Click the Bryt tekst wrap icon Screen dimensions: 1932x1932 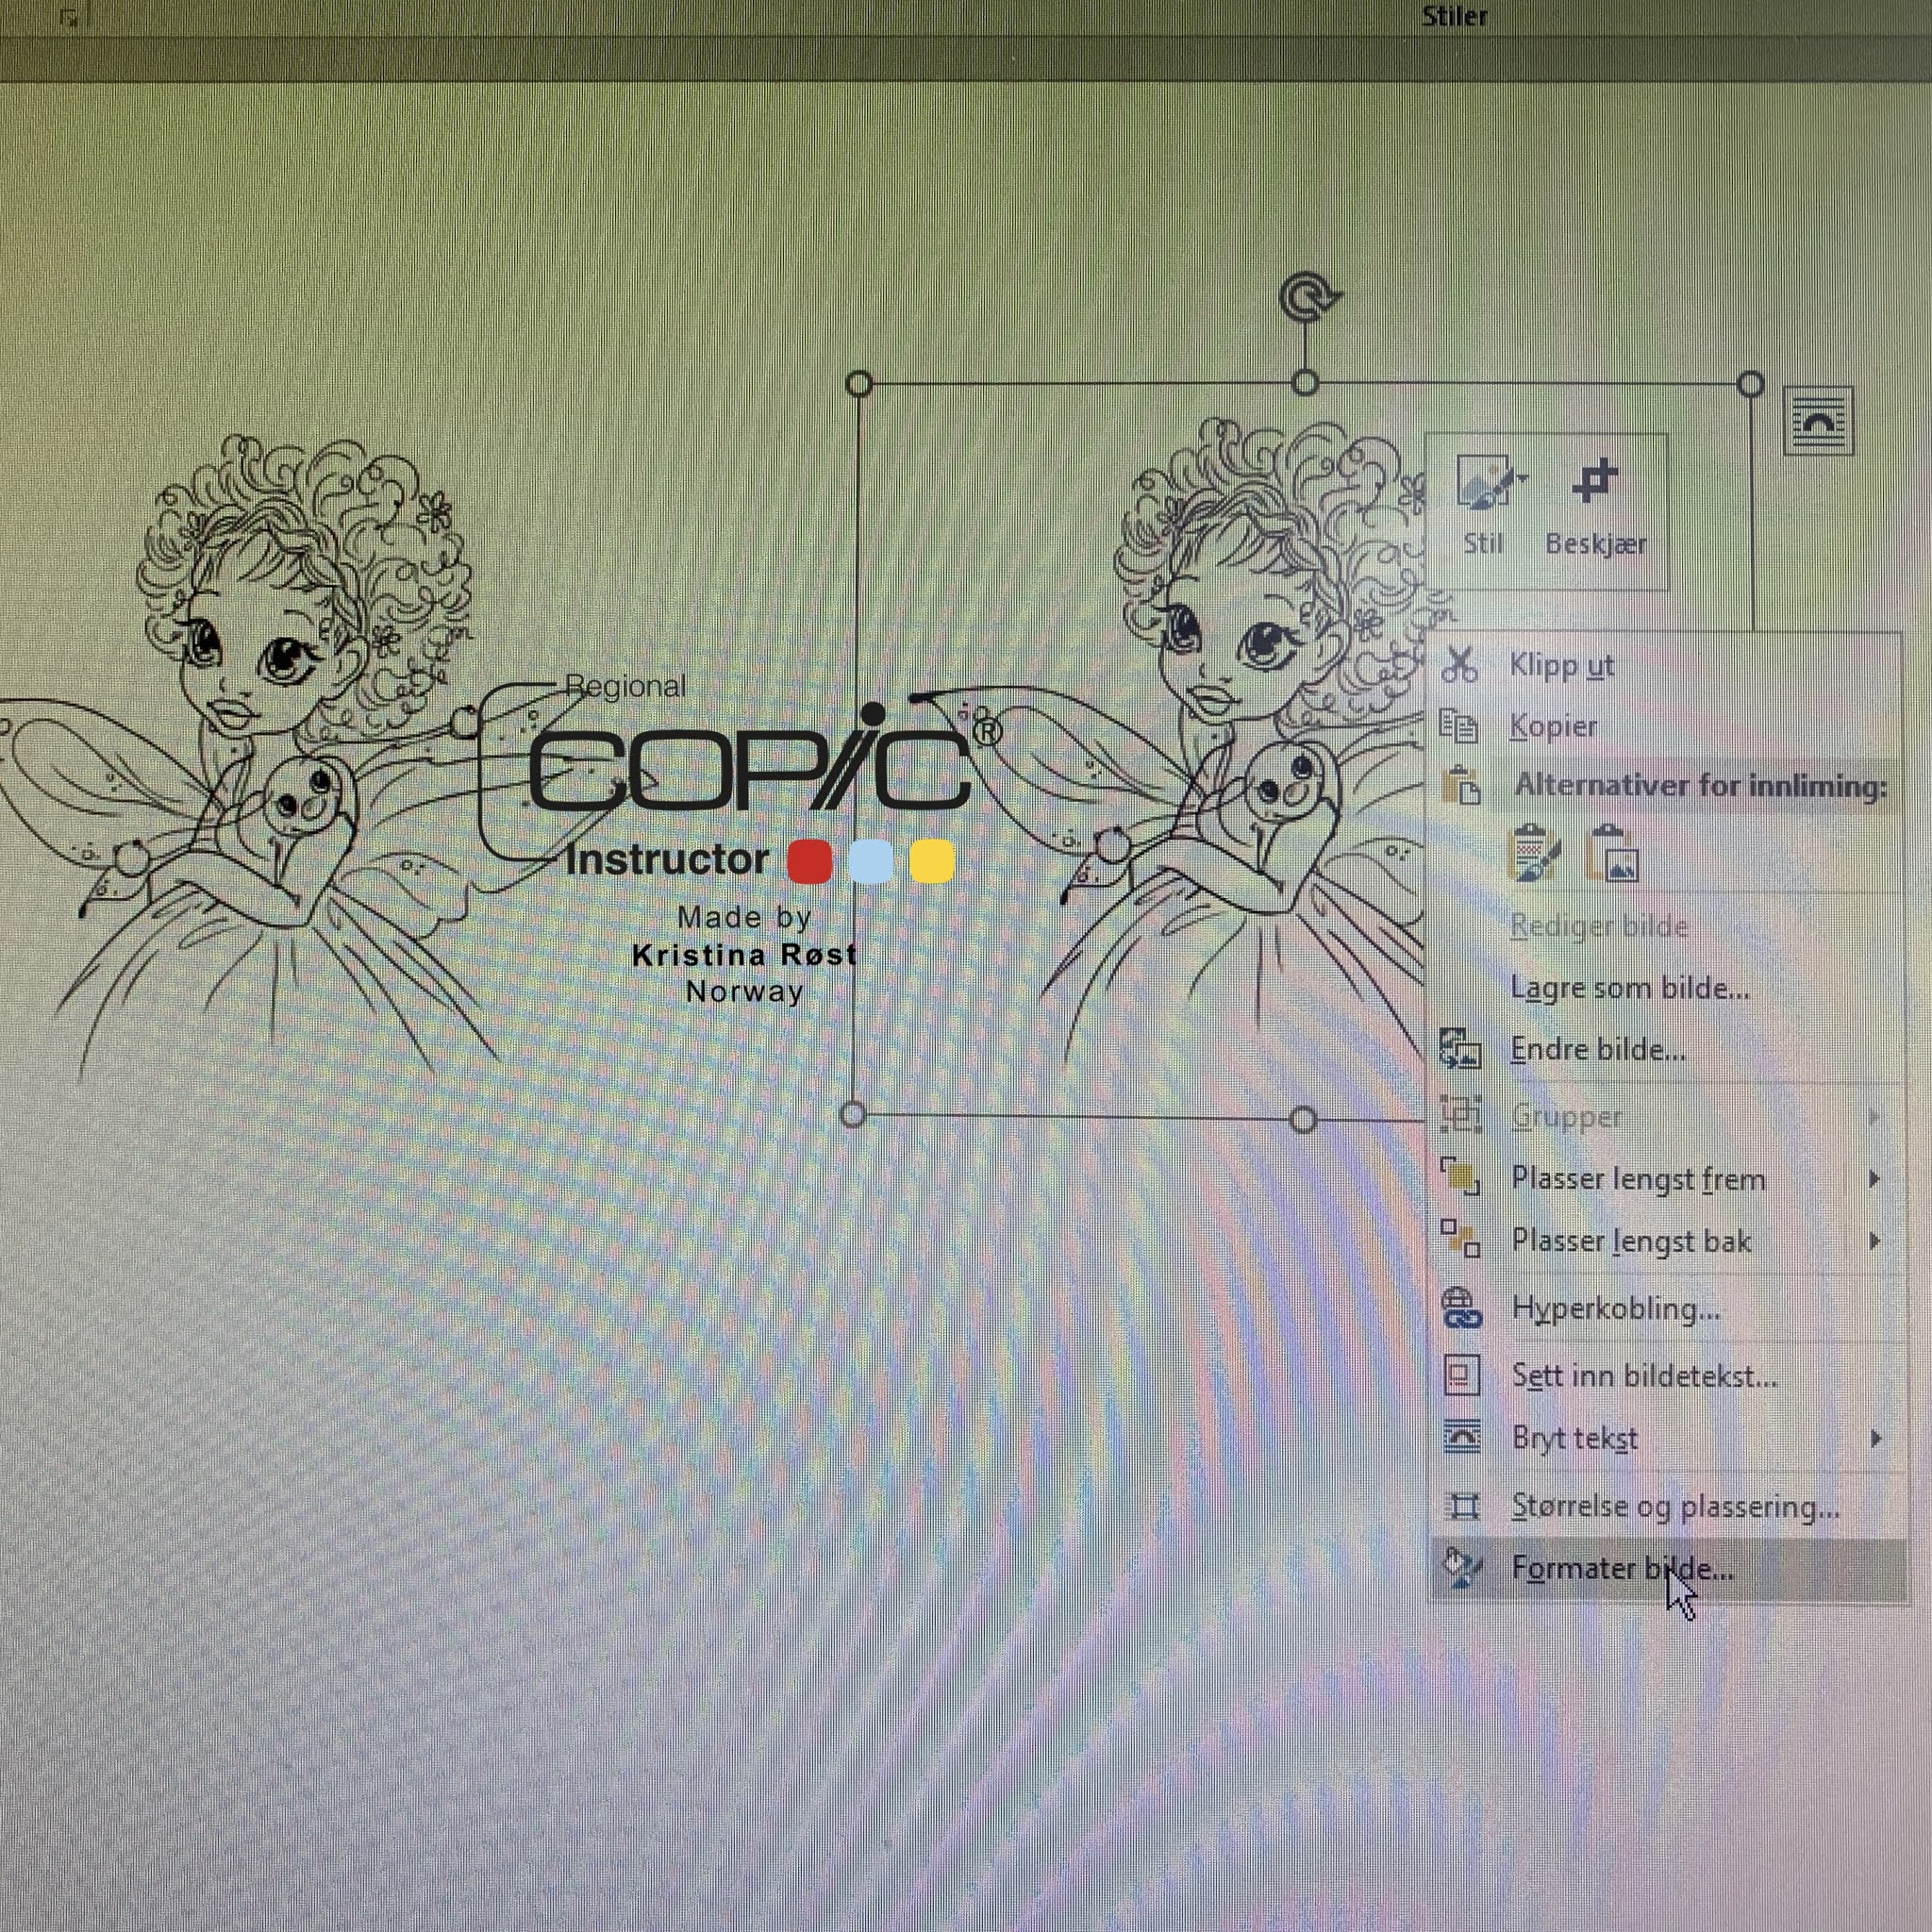[1462, 1438]
